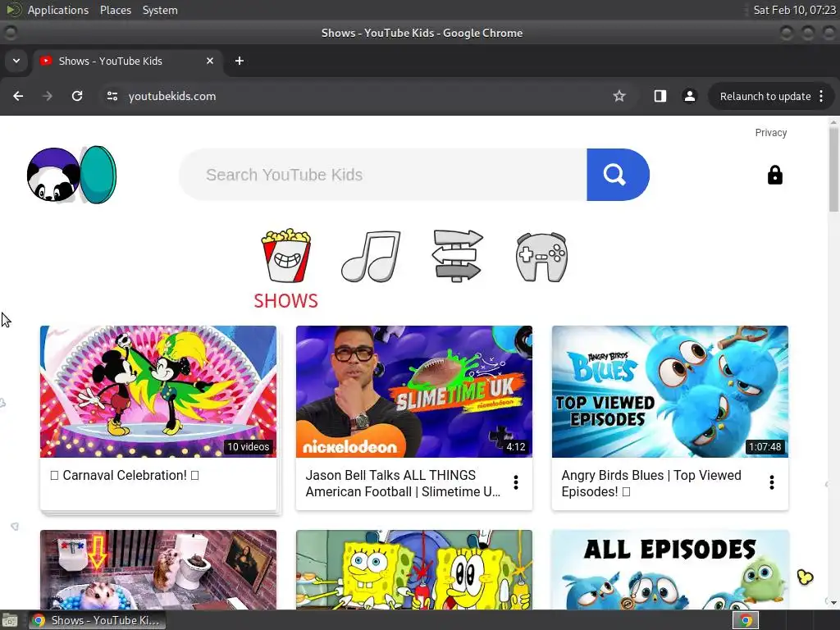Focus the Search YouTube Kids field

pos(382,175)
